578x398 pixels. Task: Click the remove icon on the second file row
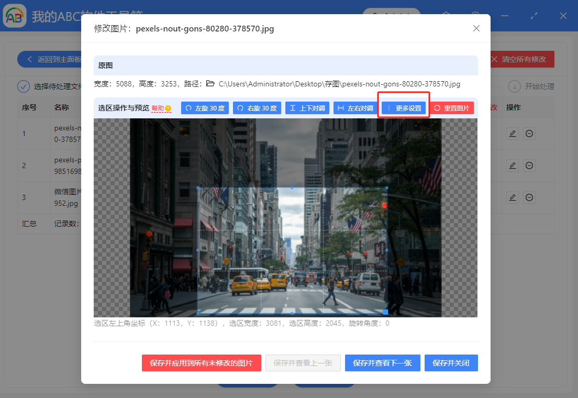coord(529,165)
